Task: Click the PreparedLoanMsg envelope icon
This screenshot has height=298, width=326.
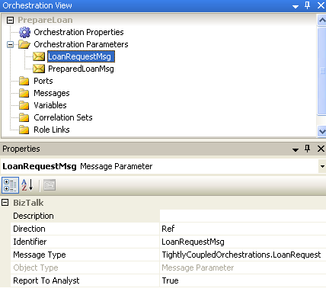Action: (x=39, y=69)
